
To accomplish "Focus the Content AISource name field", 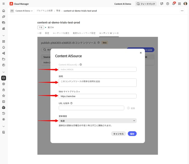I will [98, 70].
